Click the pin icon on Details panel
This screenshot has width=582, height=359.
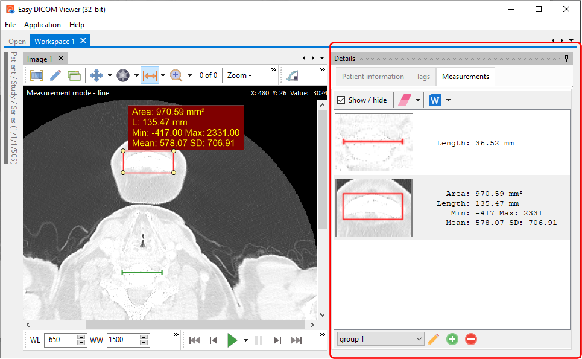click(x=566, y=58)
